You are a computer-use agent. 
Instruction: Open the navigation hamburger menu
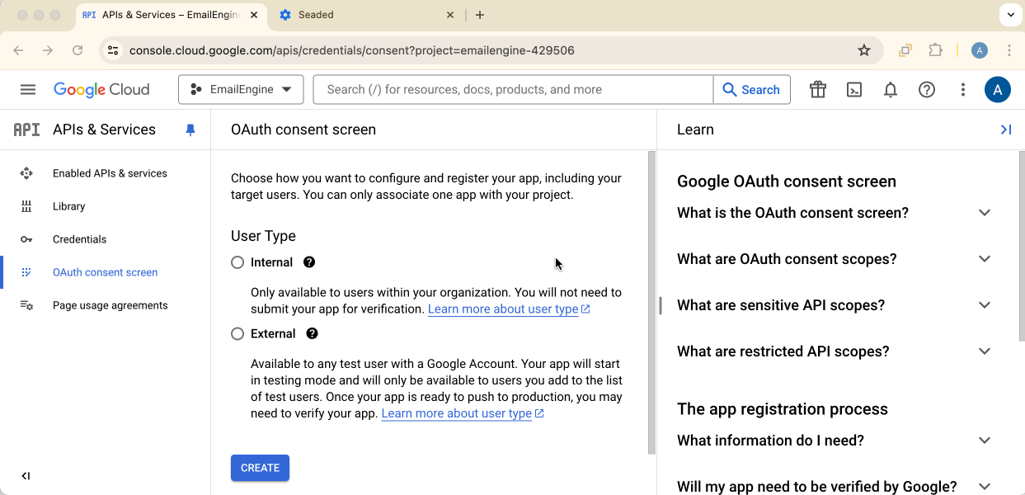27,89
